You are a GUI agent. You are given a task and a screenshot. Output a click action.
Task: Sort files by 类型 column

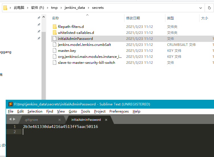171,18
